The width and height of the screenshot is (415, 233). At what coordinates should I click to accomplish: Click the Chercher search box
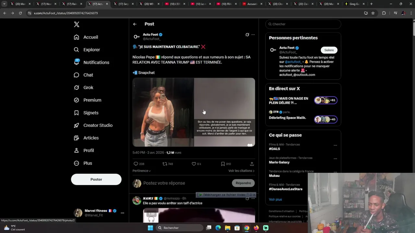click(x=303, y=24)
